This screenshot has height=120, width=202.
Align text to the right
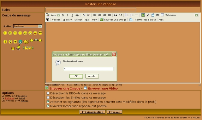click(104, 15)
